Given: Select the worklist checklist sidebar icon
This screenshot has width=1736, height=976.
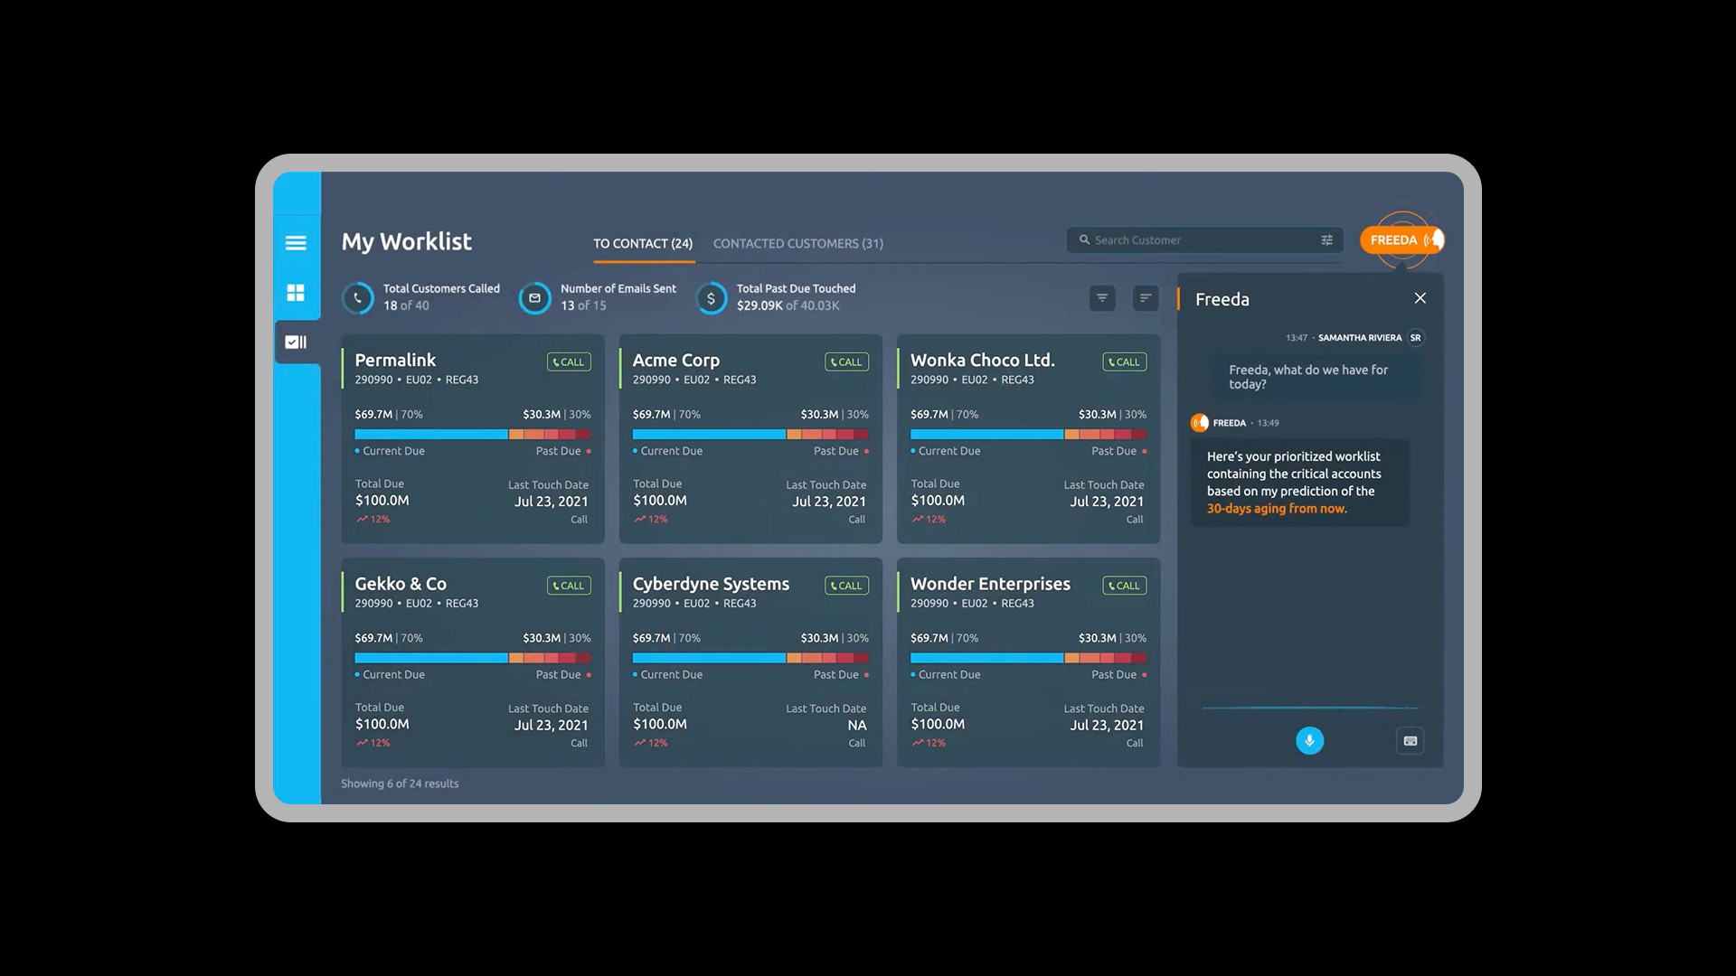Looking at the screenshot, I should [296, 343].
